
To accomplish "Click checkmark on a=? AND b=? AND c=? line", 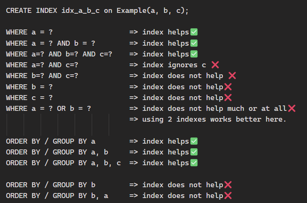I will (x=193, y=54).
